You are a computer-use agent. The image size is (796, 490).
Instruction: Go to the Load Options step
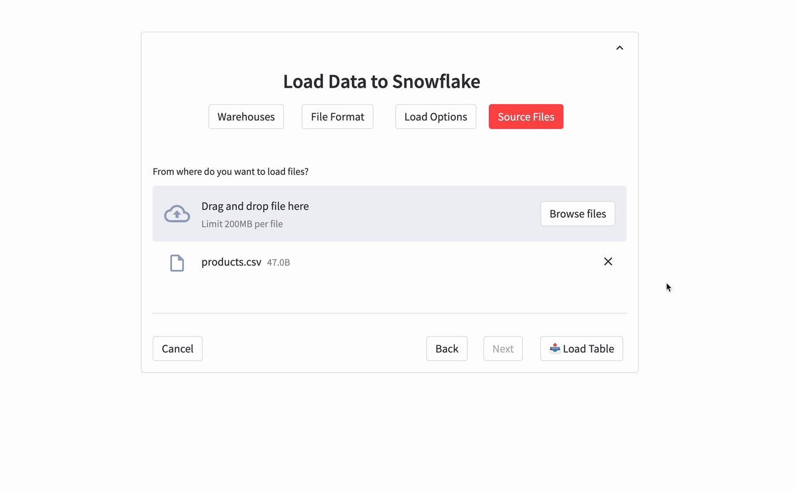[x=436, y=117]
